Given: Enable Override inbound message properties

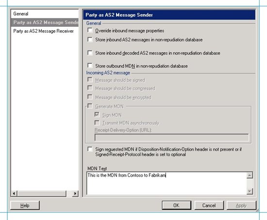Looking at the screenshot, I should tap(90, 30).
